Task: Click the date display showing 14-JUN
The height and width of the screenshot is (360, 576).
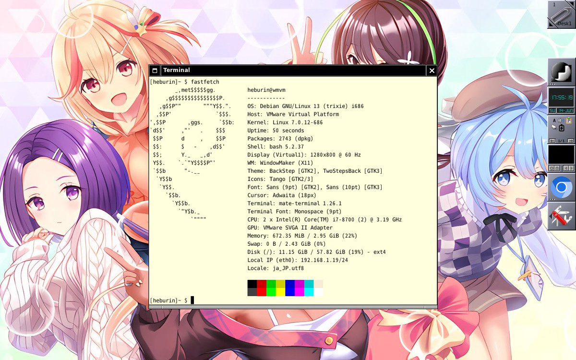Action: 565,110
